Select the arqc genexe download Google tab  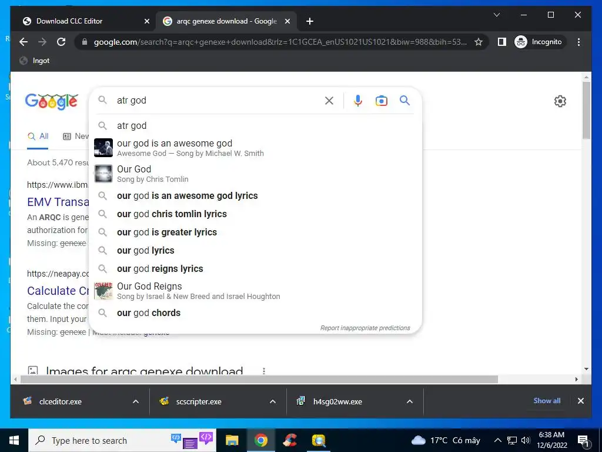pos(226,21)
